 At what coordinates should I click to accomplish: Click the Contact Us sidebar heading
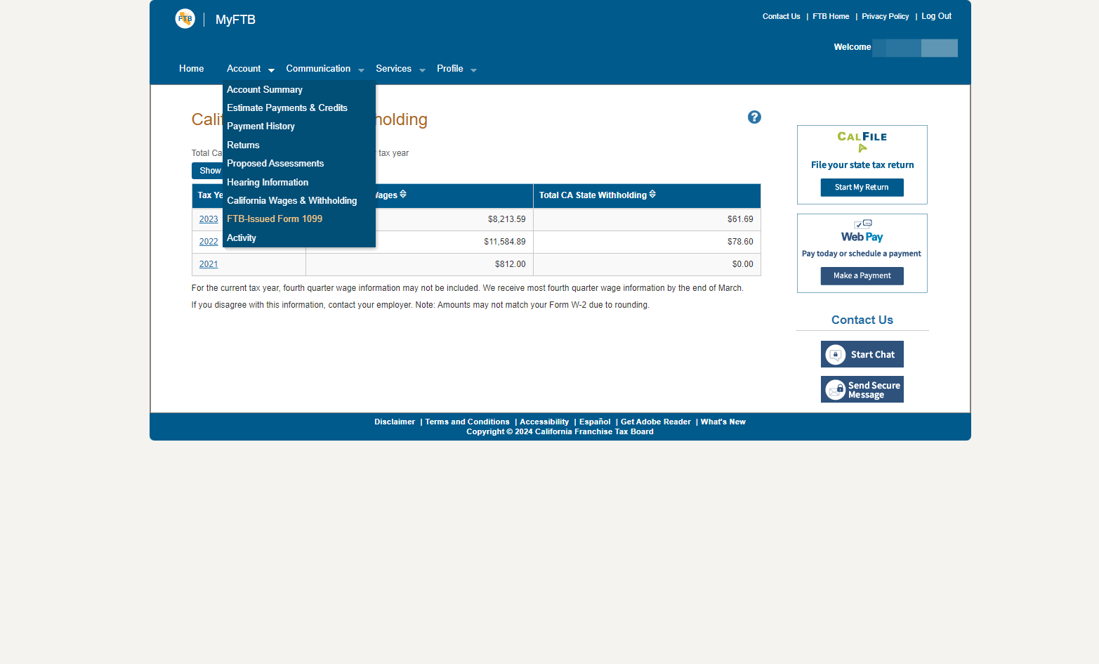[x=862, y=320]
